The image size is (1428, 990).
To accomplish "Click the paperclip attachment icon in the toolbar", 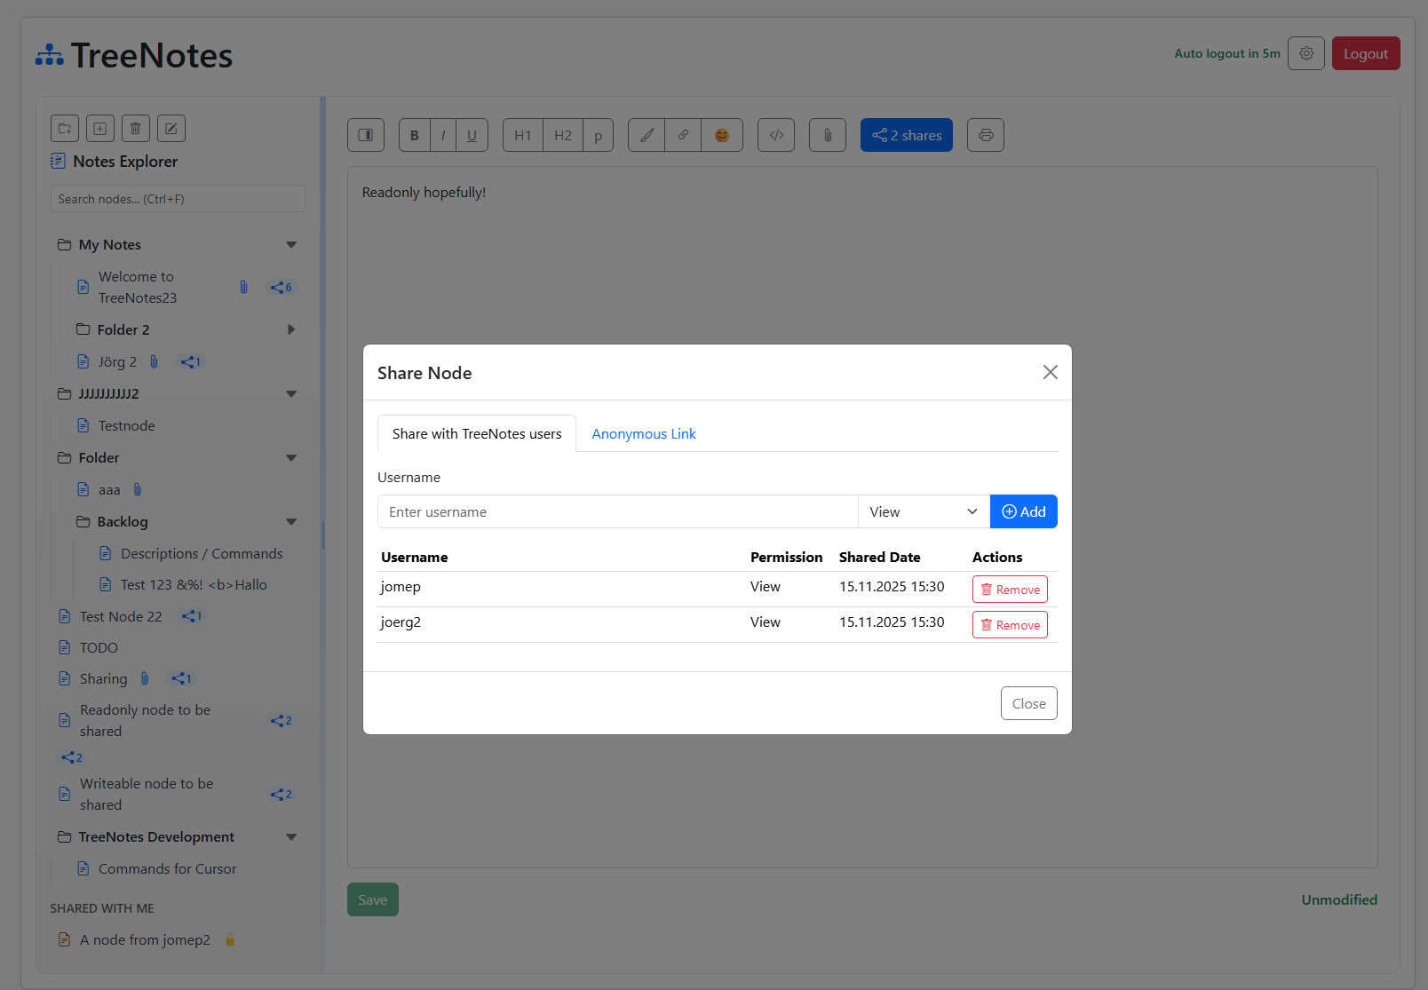I will [827, 134].
